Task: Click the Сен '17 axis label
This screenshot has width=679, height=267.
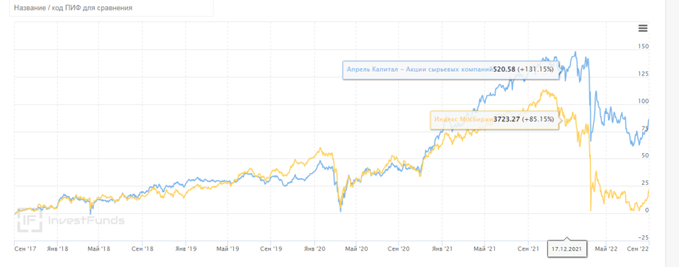Action: (x=26, y=249)
